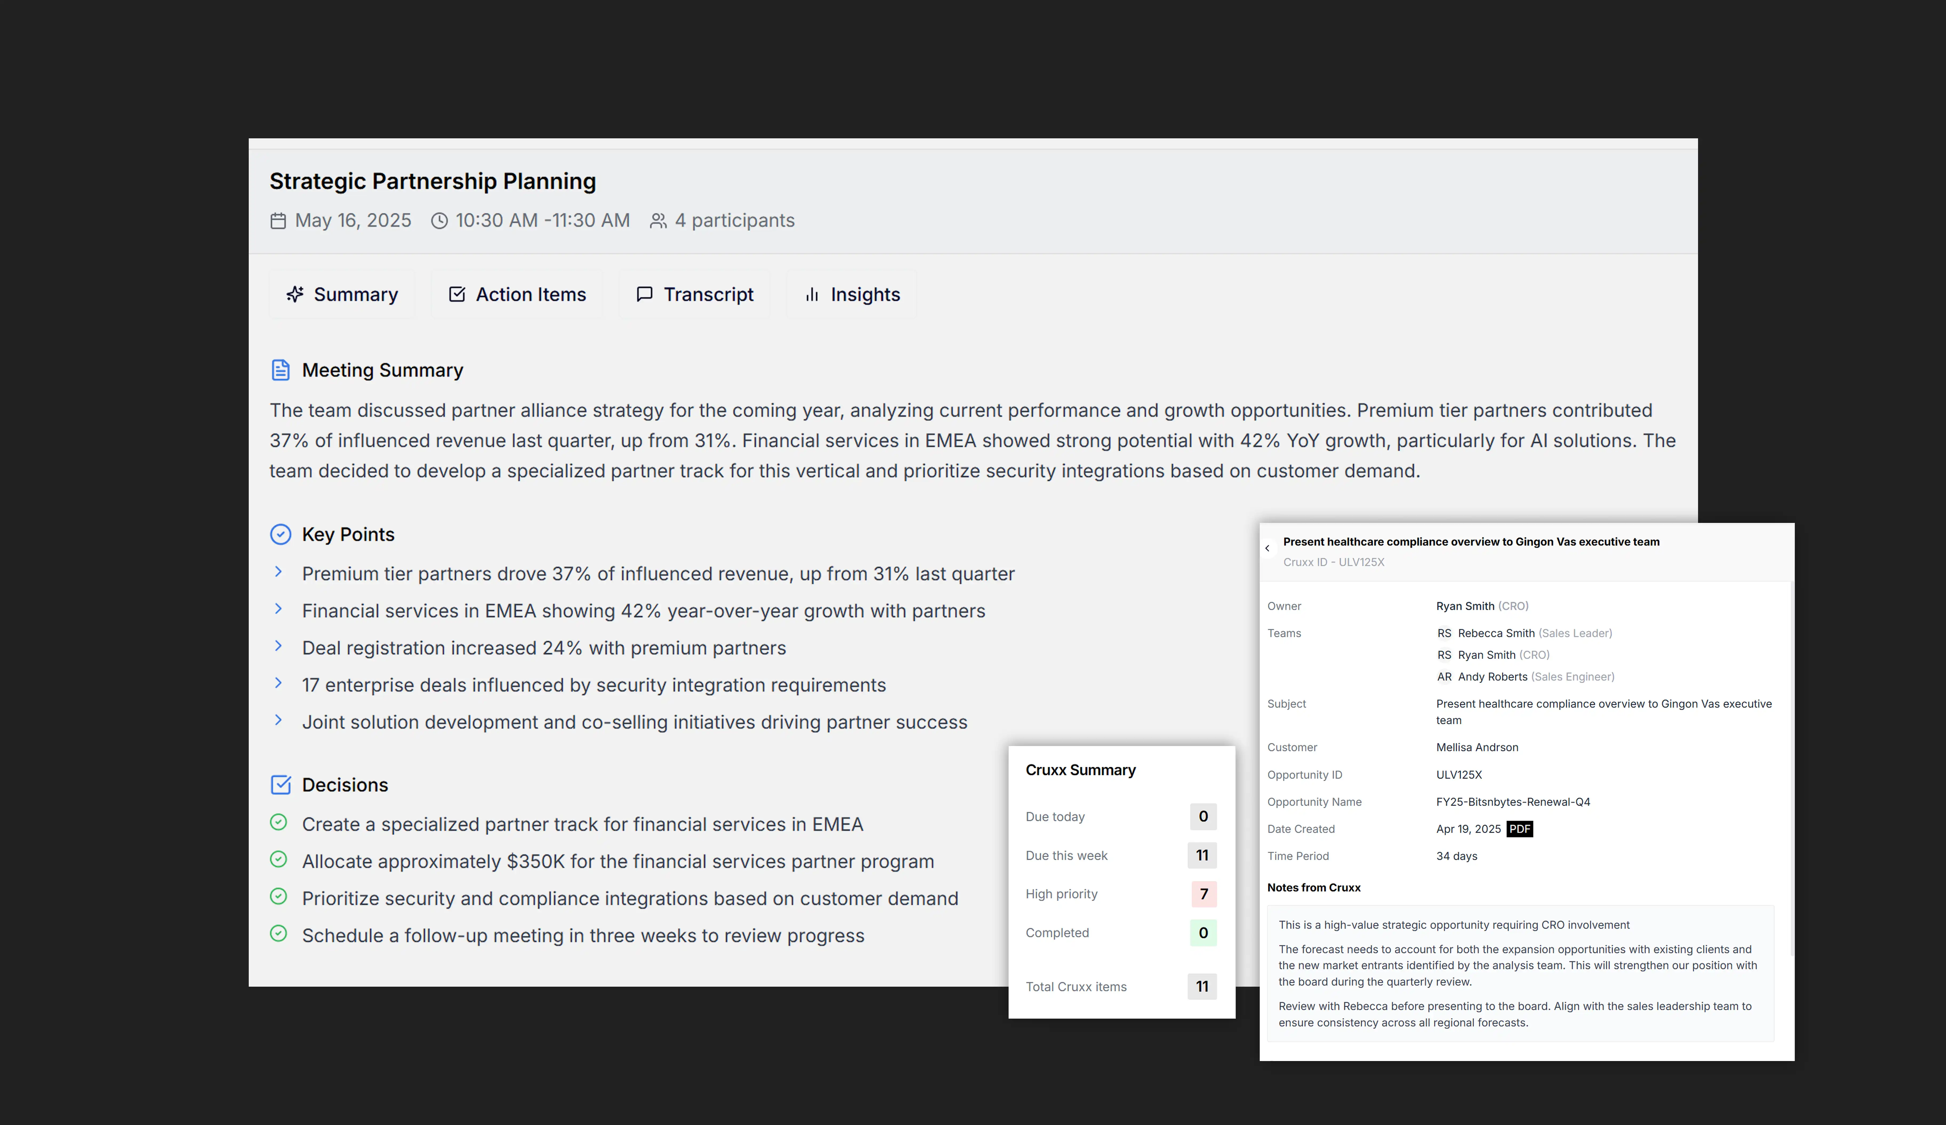
Task: Expand the Premium tier partners key point
Action: point(279,572)
